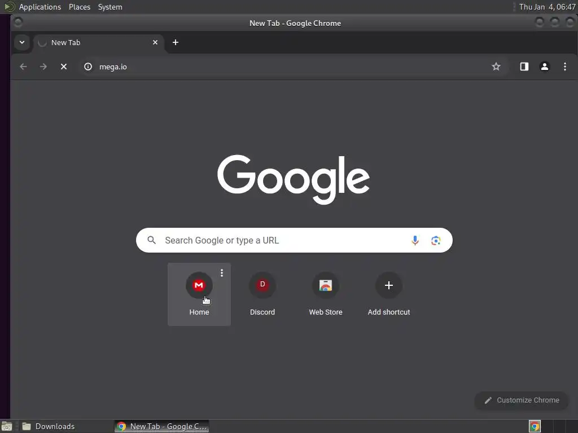Stop loading the page
This screenshot has height=433, width=578.
(64, 67)
